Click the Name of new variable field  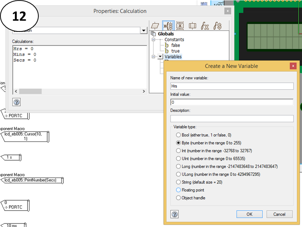point(232,86)
